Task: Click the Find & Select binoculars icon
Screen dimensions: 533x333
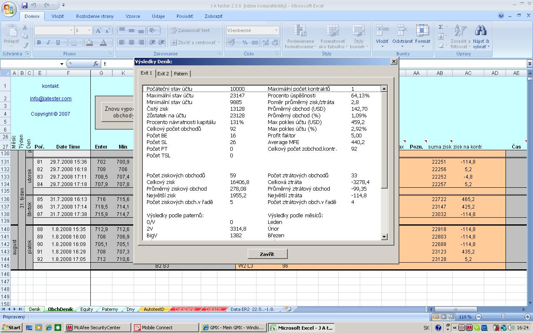Action: pos(481,31)
